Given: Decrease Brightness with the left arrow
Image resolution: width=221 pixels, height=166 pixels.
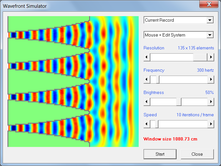Looking at the screenshot, I should (x=147, y=102).
